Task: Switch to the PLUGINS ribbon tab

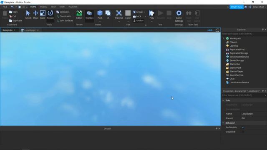Action: (73, 7)
